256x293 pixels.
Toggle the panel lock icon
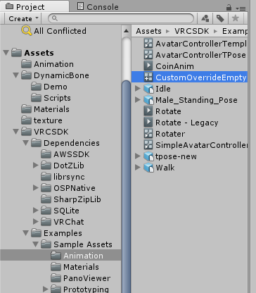point(229,8)
